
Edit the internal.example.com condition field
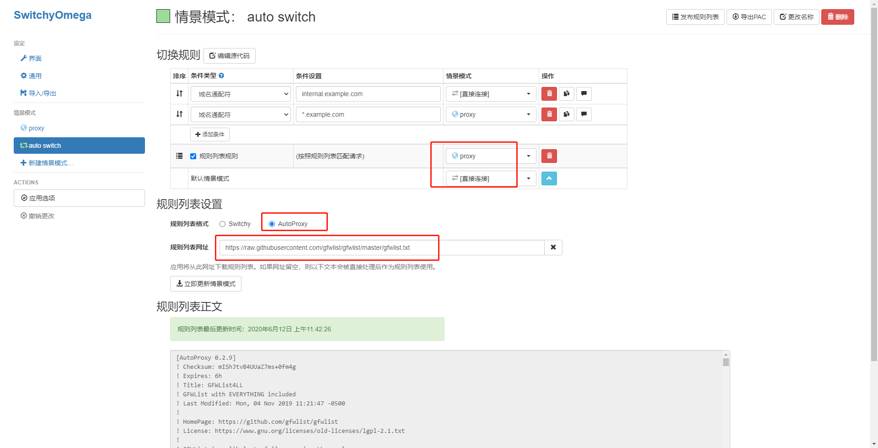tap(368, 94)
